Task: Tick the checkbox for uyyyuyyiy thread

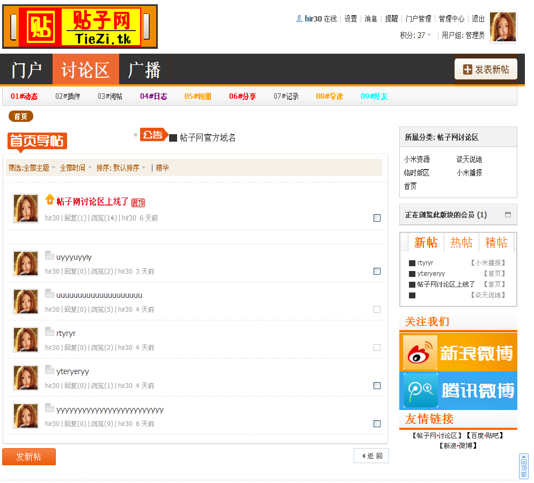Action: [x=377, y=272]
